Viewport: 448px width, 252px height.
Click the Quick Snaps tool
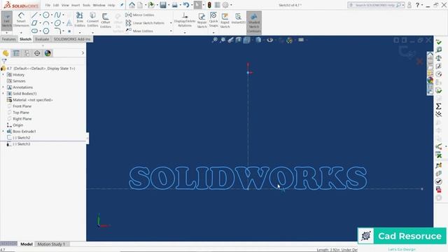tap(213, 20)
